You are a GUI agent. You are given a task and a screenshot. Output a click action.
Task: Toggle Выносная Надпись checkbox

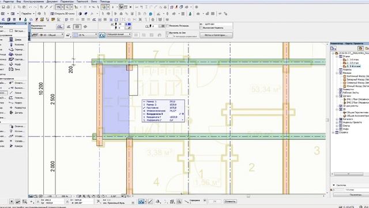click(x=201, y=28)
